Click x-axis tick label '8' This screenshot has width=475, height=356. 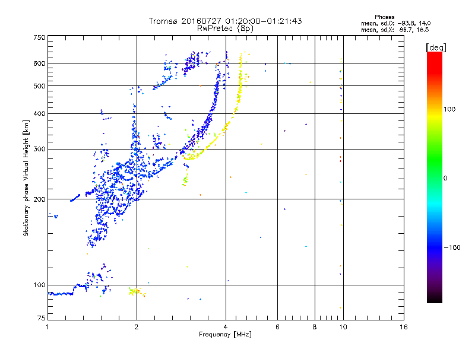point(315,327)
